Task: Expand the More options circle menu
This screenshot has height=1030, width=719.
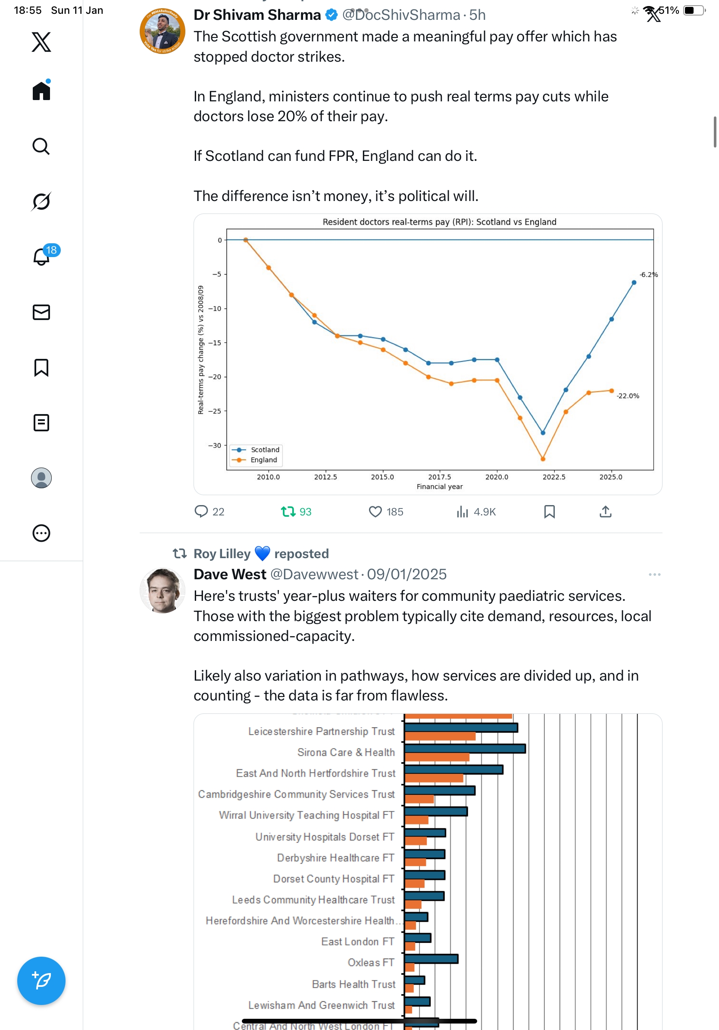Action: [x=41, y=533]
